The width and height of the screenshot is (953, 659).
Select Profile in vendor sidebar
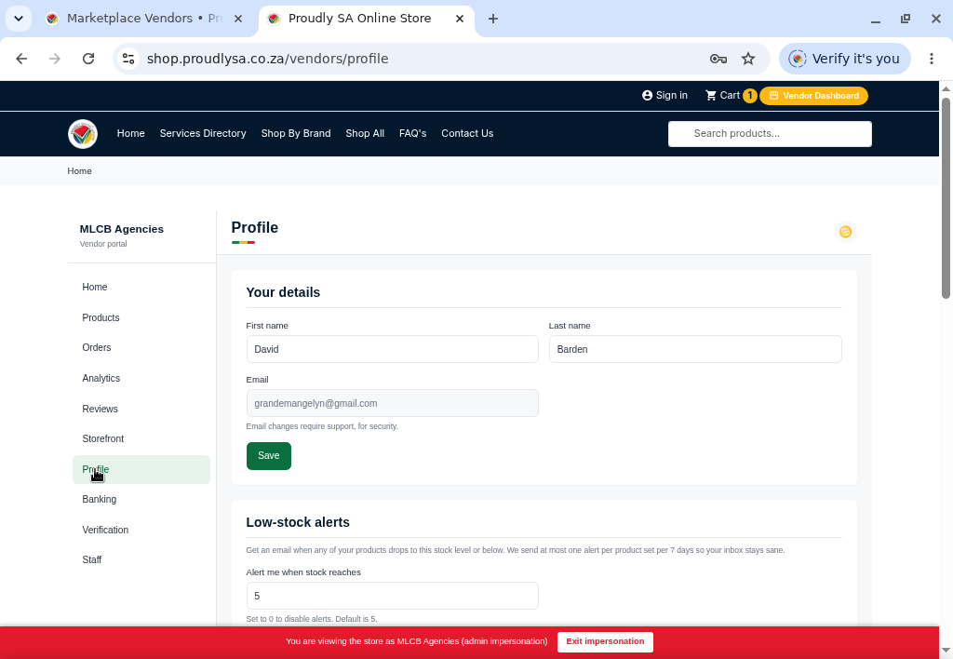tap(141, 469)
